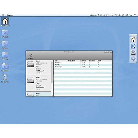Click the eject icon in the top bar
The height and width of the screenshot is (138, 138).
(x=131, y=15)
